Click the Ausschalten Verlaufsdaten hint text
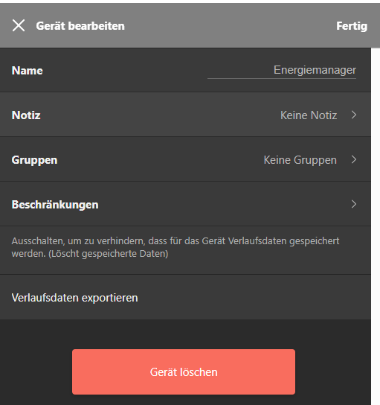Viewport: 380px width, 405px height. click(x=175, y=247)
